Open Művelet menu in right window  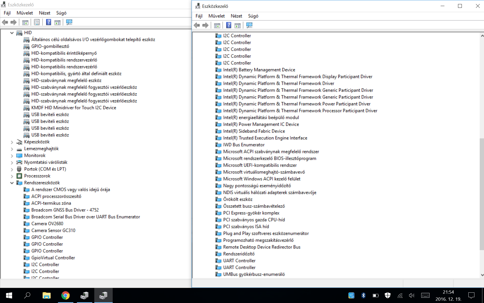pyautogui.click(x=217, y=16)
